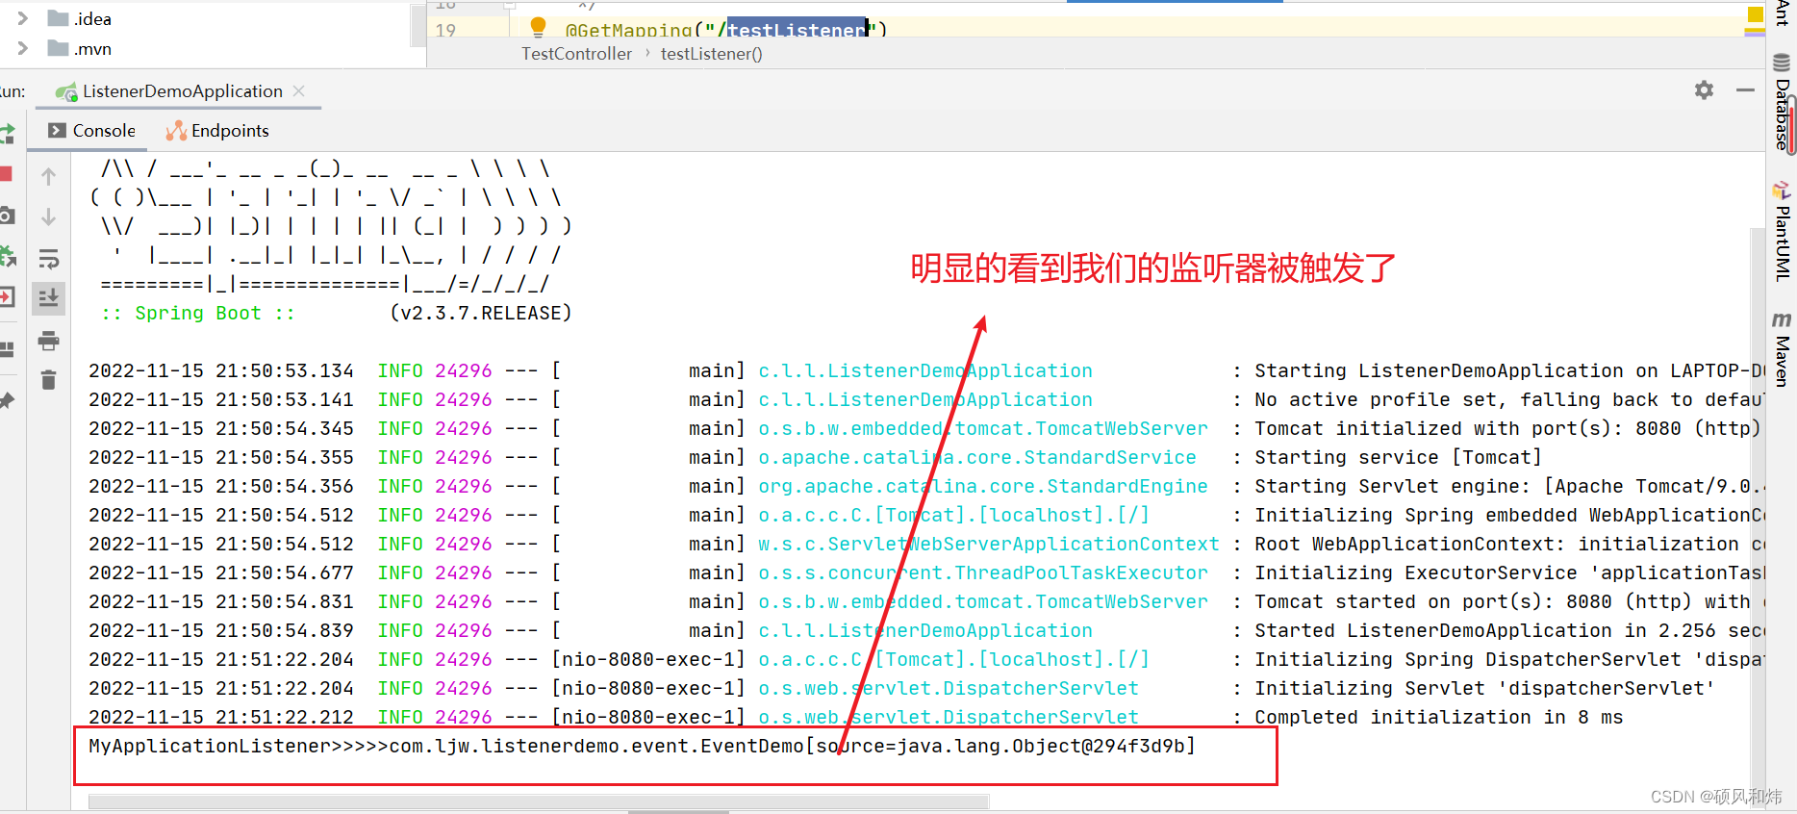This screenshot has height=814, width=1797.
Task: Expand the .mvn folder
Action: 23,48
